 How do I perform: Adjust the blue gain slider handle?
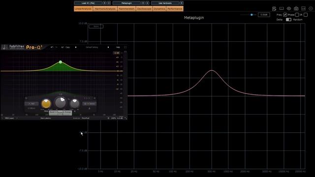point(252,15)
